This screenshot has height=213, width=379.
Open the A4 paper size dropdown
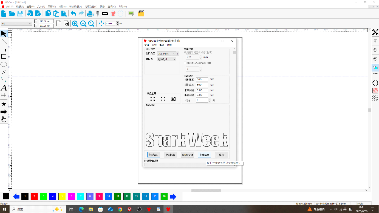pos(17,24)
